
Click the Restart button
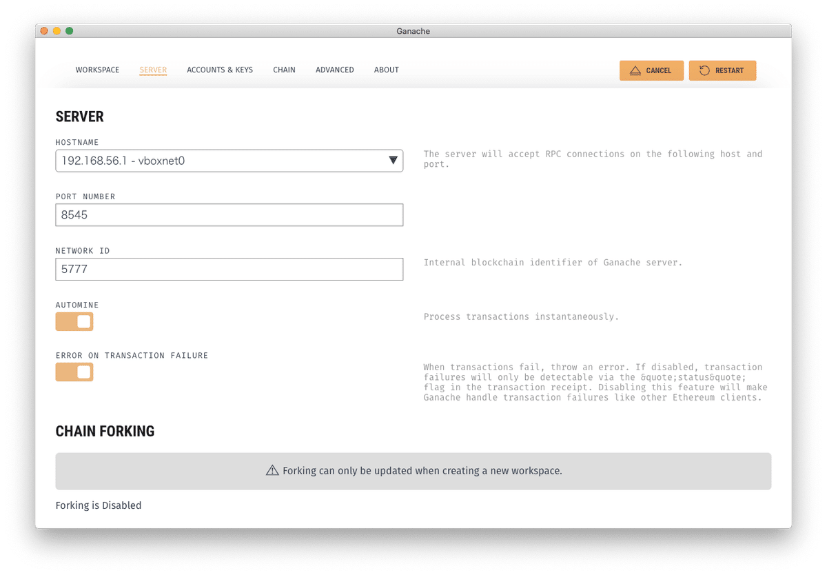[722, 70]
